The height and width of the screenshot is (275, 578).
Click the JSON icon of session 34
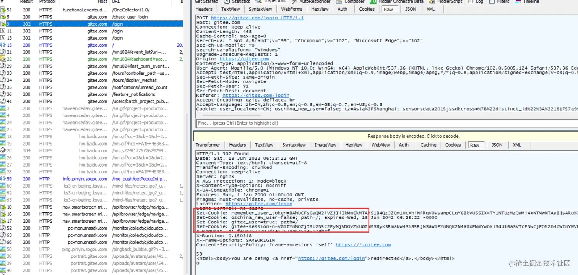(3, 80)
